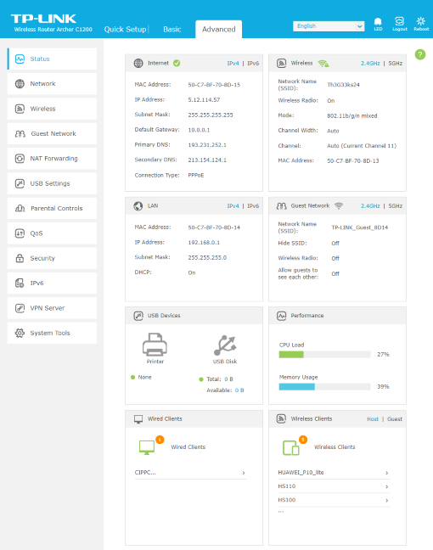Click the NAT Forwarding sidebar icon
The image size is (433, 550).
click(x=20, y=159)
